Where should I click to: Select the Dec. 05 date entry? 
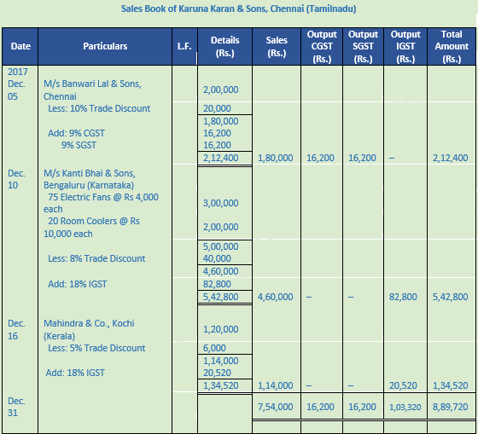[16, 90]
